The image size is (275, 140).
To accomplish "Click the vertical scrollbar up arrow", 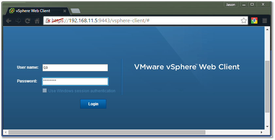I will 267,29.
